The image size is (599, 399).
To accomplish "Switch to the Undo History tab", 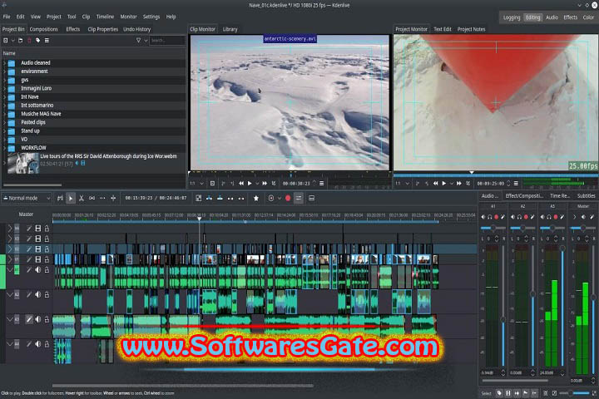I will pyautogui.click(x=136, y=29).
